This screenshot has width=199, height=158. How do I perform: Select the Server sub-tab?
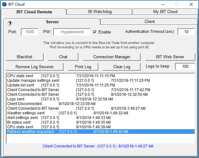coord(52,22)
